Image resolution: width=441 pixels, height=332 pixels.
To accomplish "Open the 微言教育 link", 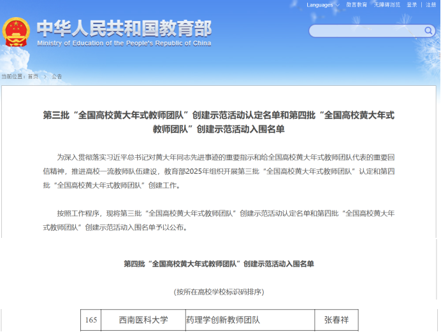I will point(357,5).
